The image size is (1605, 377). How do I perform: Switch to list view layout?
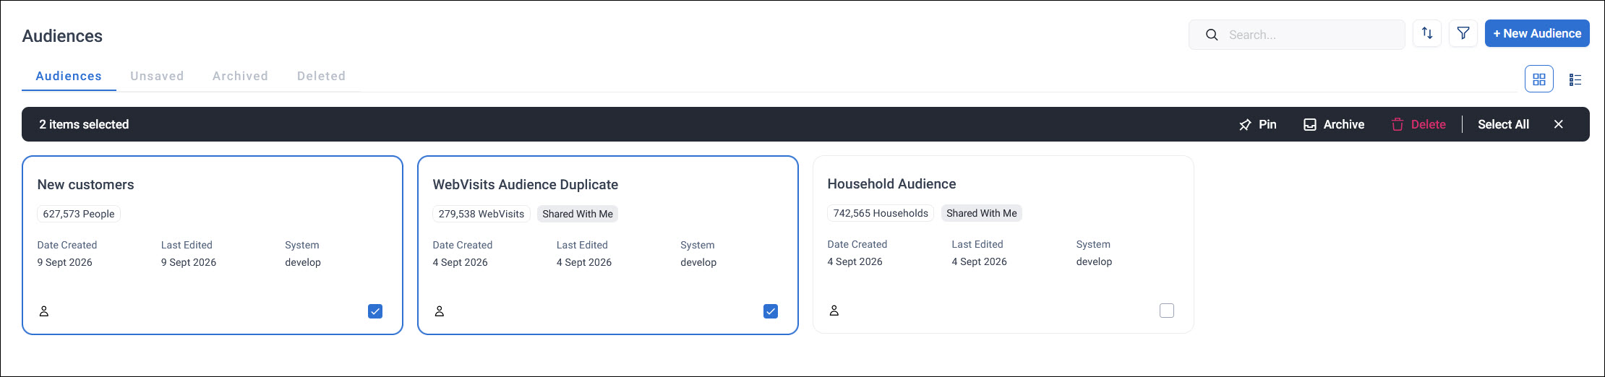1575,79
